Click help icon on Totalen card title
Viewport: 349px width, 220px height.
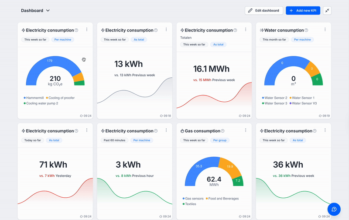[235, 30]
